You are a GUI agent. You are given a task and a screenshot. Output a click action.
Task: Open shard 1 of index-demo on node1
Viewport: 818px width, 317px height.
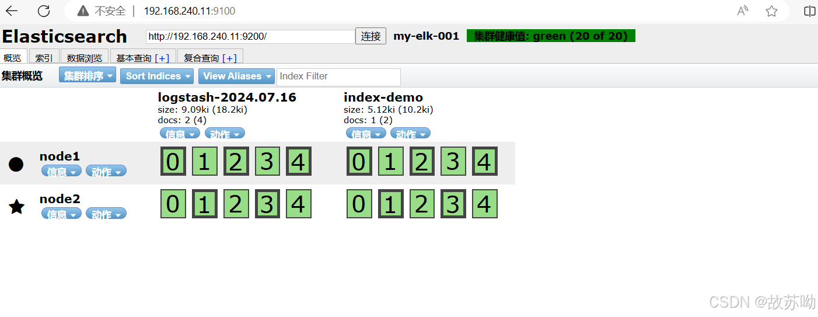tap(390, 161)
